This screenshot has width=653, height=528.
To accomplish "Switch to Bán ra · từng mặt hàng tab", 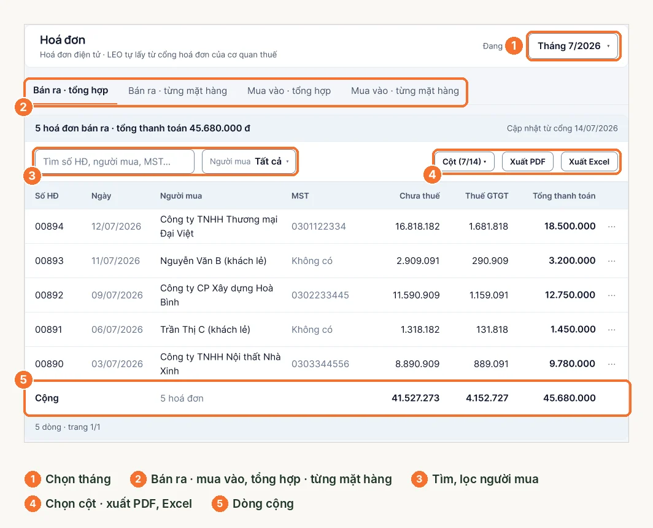I will point(177,91).
